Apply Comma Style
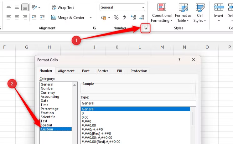Viewport: 233px width, 144px height. [x=124, y=18]
